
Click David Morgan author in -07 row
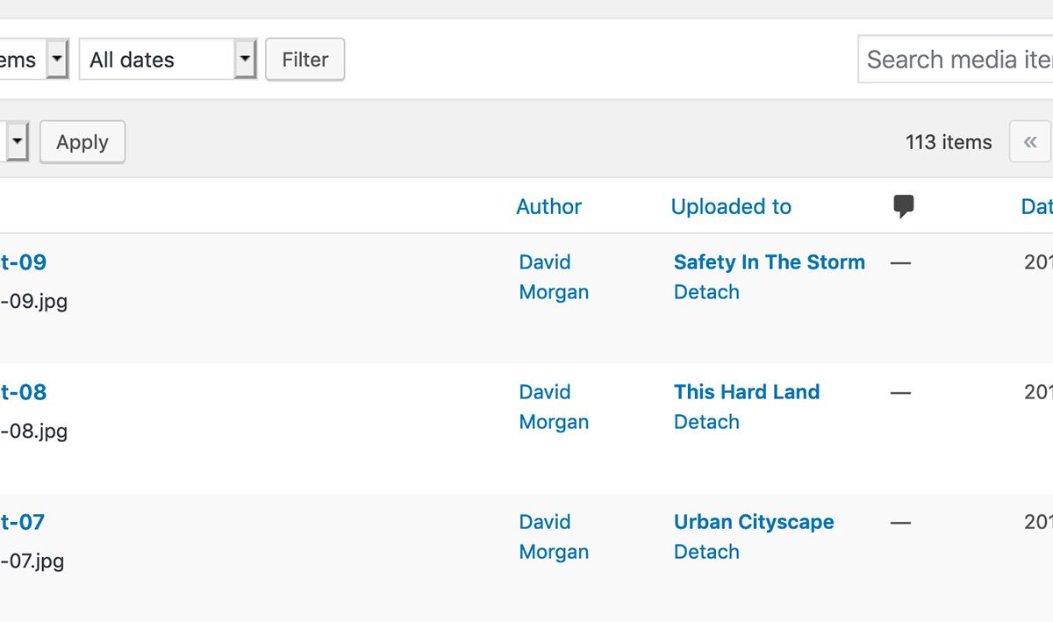pos(554,537)
